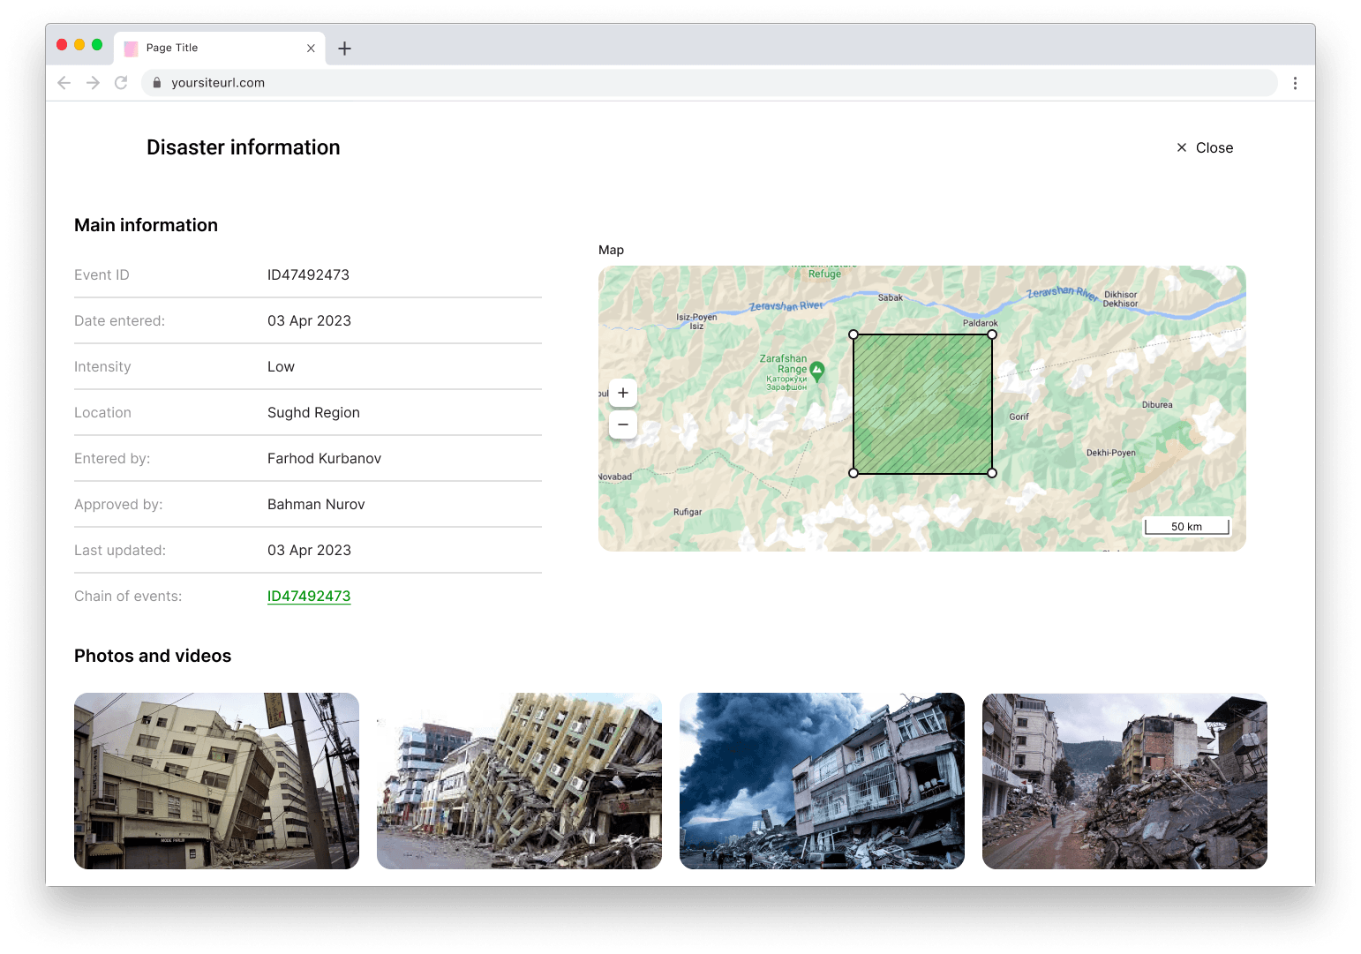
Task: Select the top-left handle of the map area
Action: click(x=853, y=334)
